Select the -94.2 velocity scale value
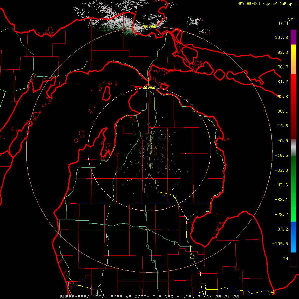This screenshot has width=299, height=299. click(281, 229)
